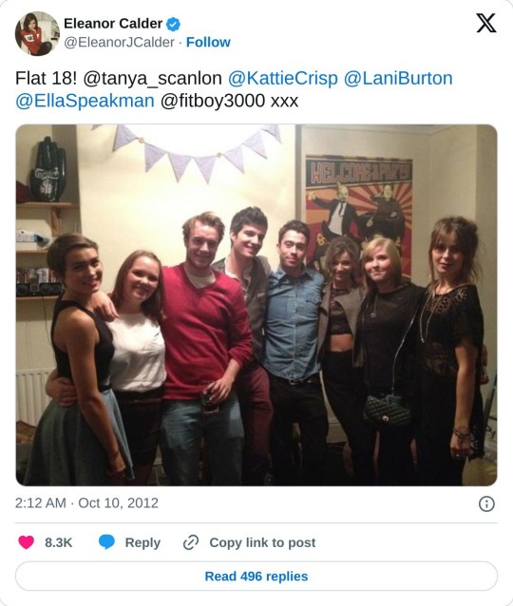Click the chain link copy icon
This screenshot has width=513, height=606.
coord(191,542)
